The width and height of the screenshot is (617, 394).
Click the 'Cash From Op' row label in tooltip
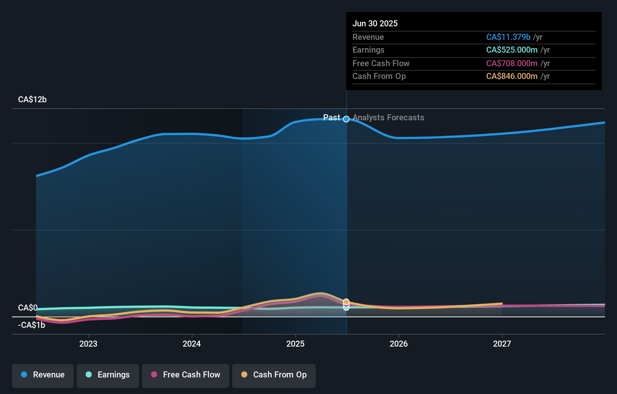[379, 76]
